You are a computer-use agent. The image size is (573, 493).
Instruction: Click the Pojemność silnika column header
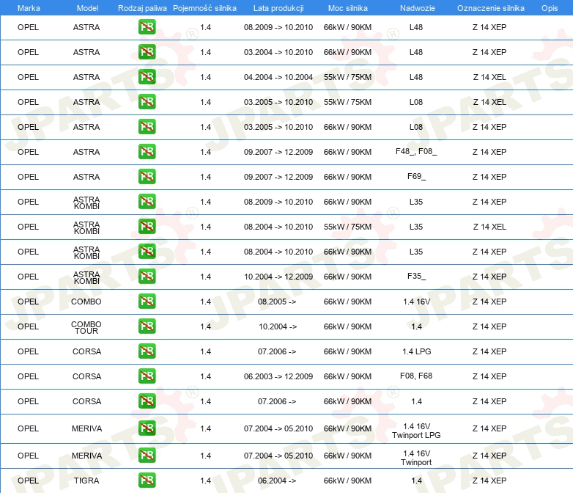(x=204, y=8)
